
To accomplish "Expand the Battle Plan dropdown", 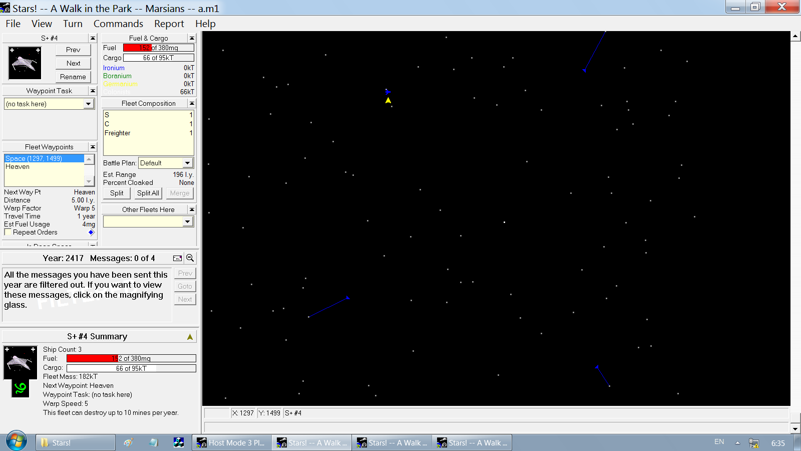I will pos(187,163).
